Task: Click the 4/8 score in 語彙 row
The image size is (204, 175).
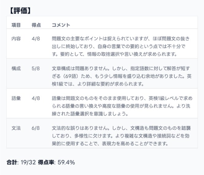Action: 36,99
